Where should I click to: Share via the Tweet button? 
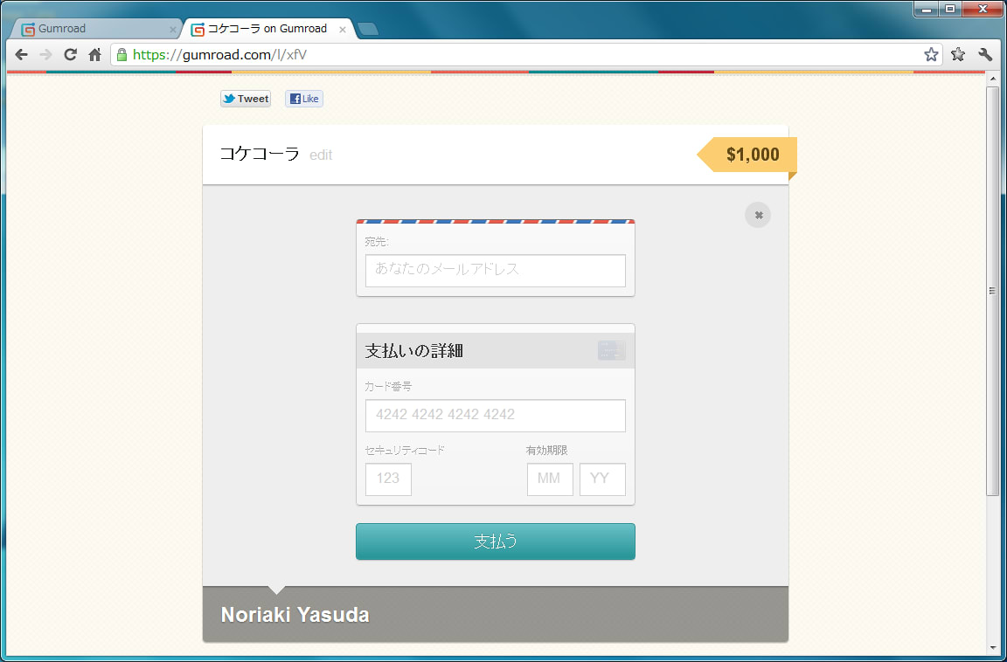[246, 99]
